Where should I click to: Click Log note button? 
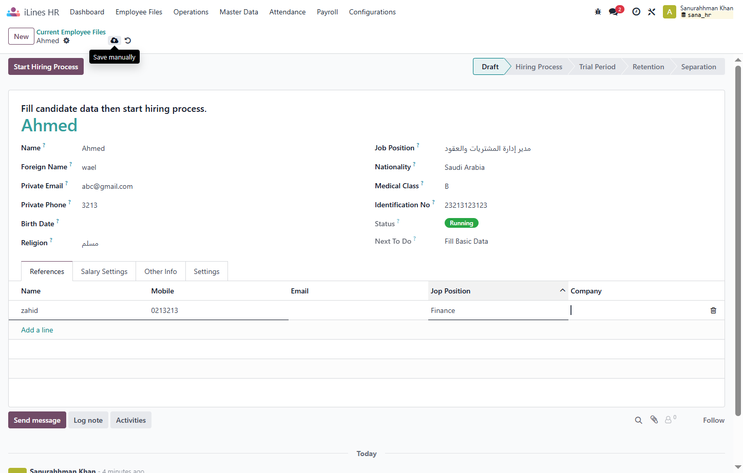(88, 420)
